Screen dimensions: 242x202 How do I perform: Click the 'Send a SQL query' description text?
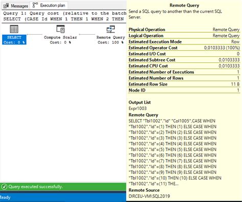[175, 14]
